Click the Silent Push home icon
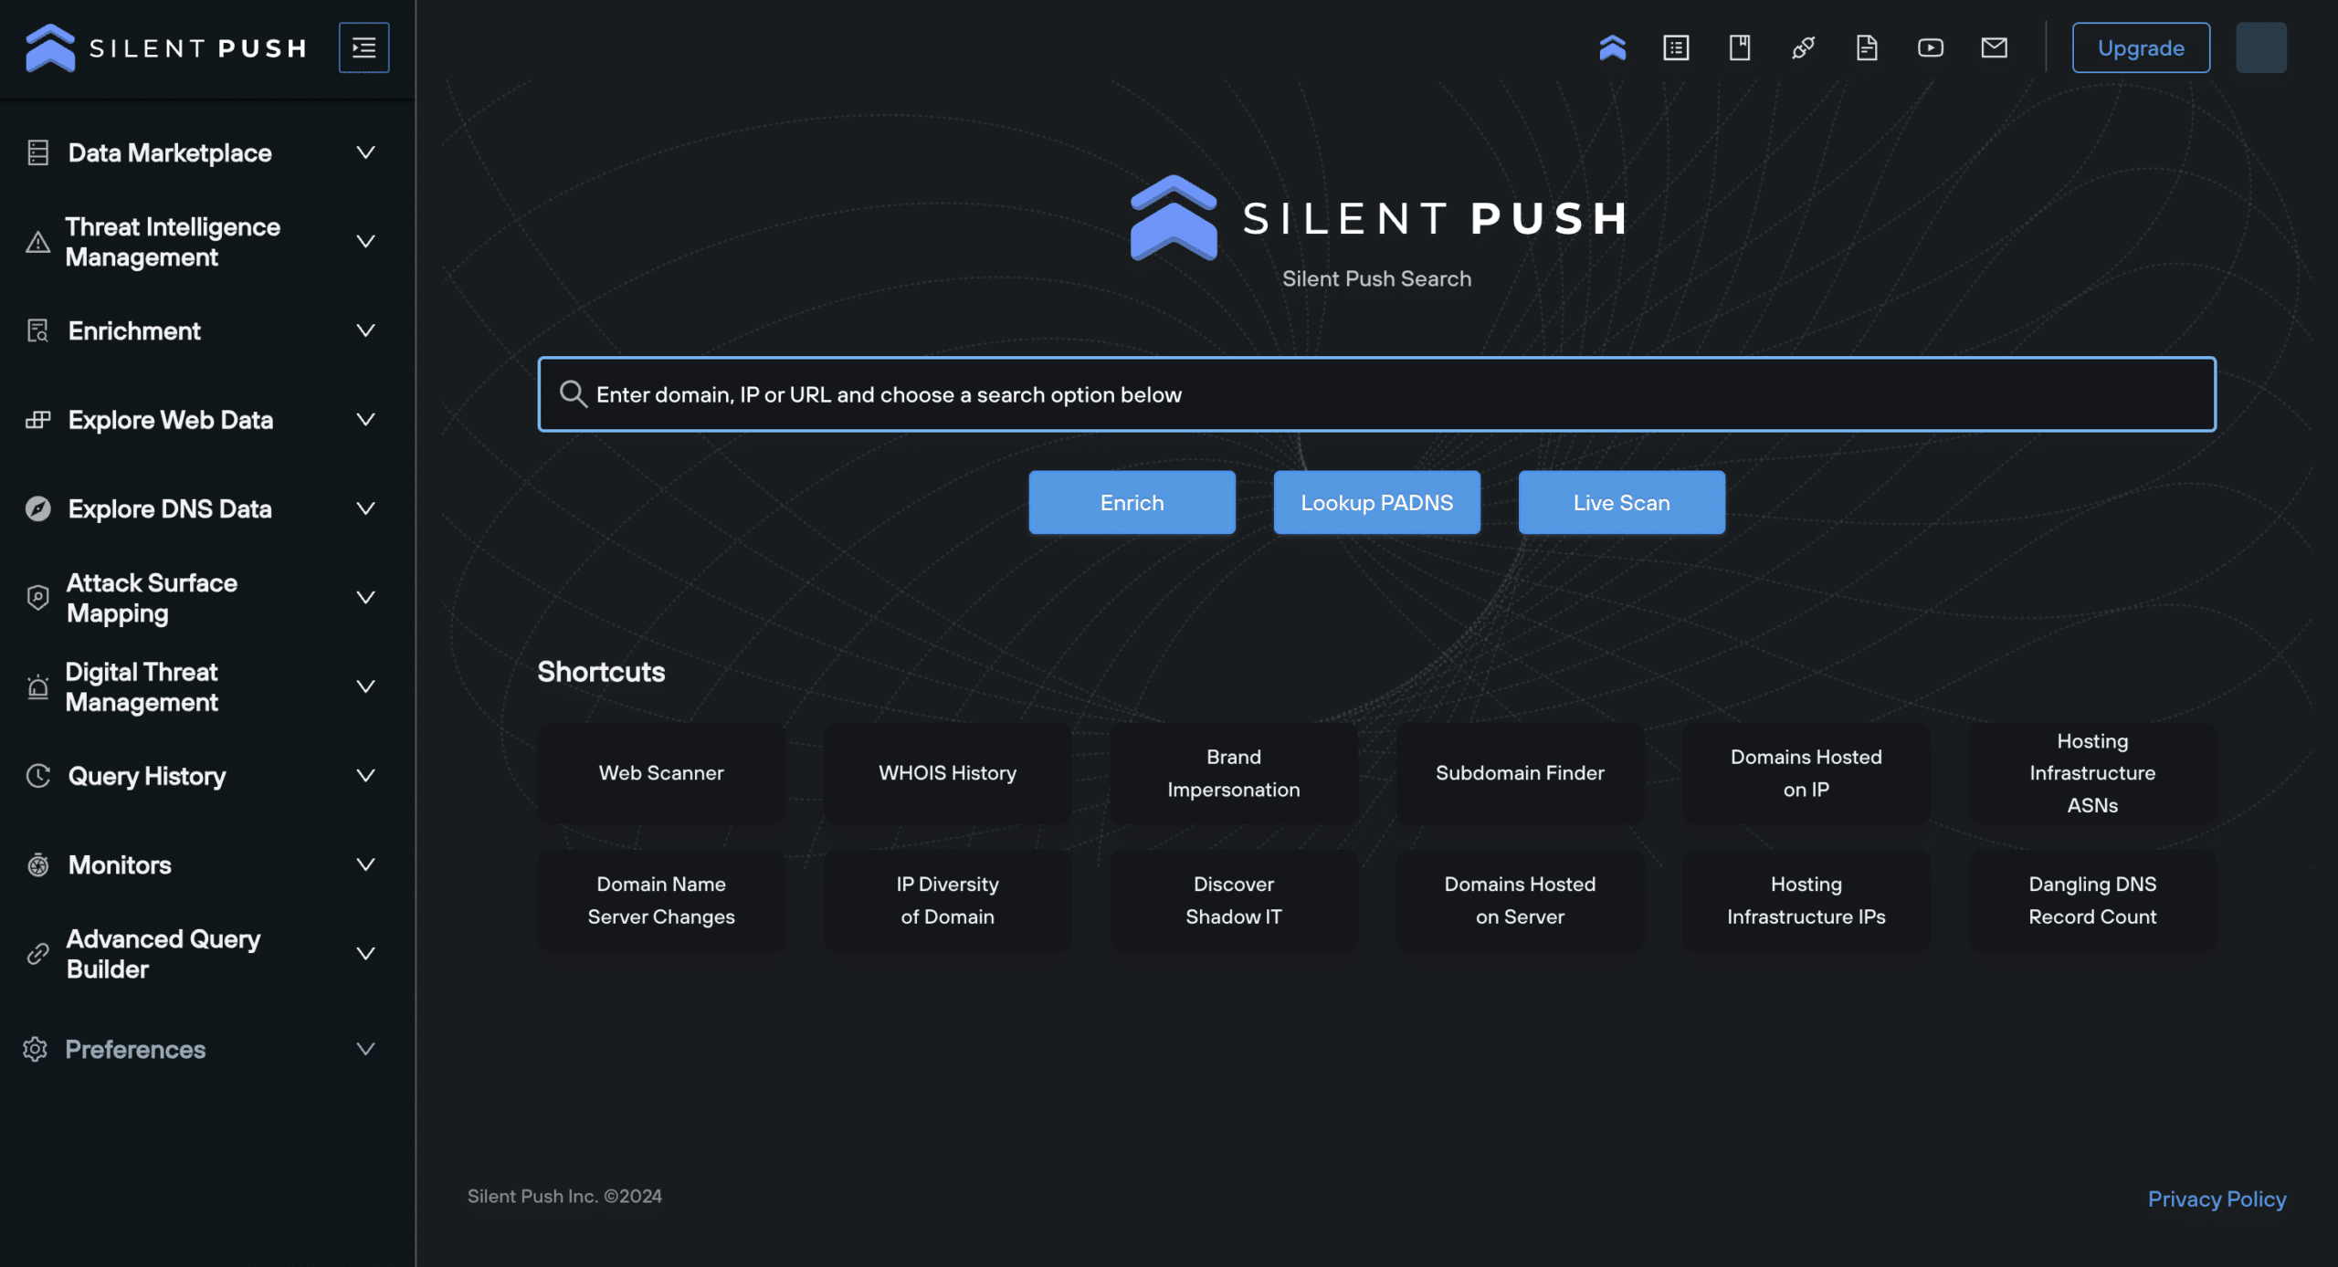Image resolution: width=2338 pixels, height=1267 pixels. pos(1612,47)
